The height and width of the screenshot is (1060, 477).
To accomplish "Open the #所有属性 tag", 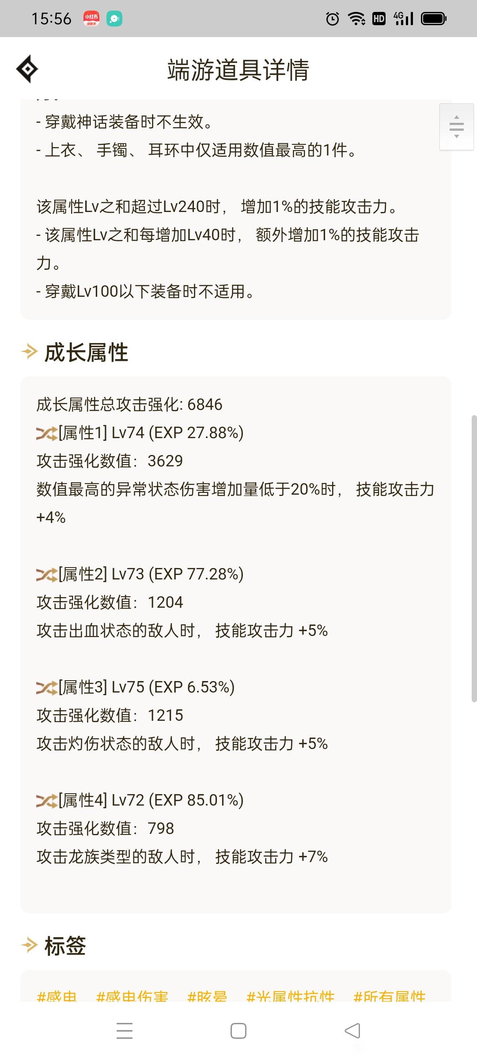I will click(x=389, y=996).
